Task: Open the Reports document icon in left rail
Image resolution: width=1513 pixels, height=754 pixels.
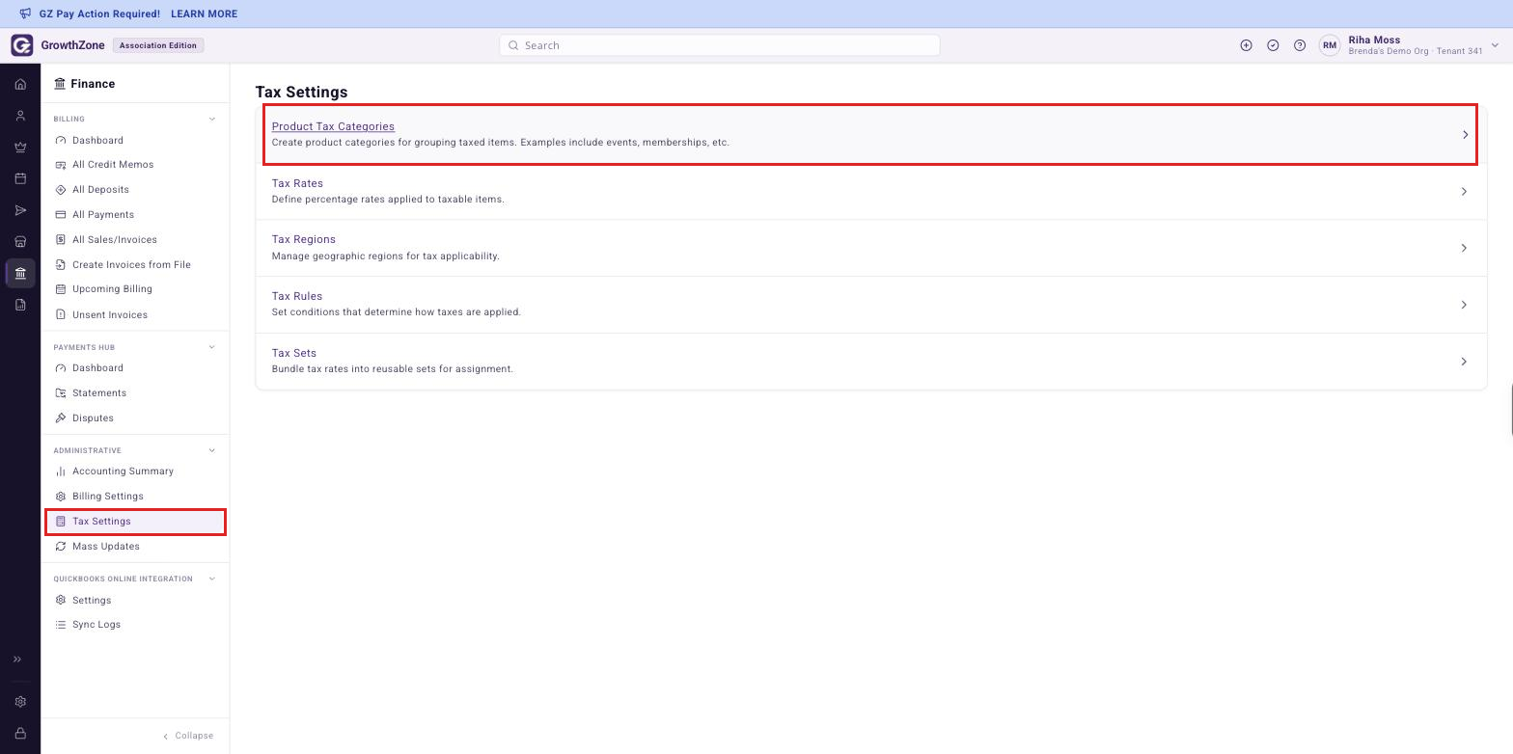Action: (20, 305)
